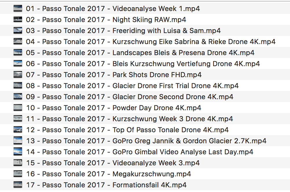Click the thumbnail of Freeriding with Luisa & Sam
This screenshot has width=290, height=192.
pos(18,30)
